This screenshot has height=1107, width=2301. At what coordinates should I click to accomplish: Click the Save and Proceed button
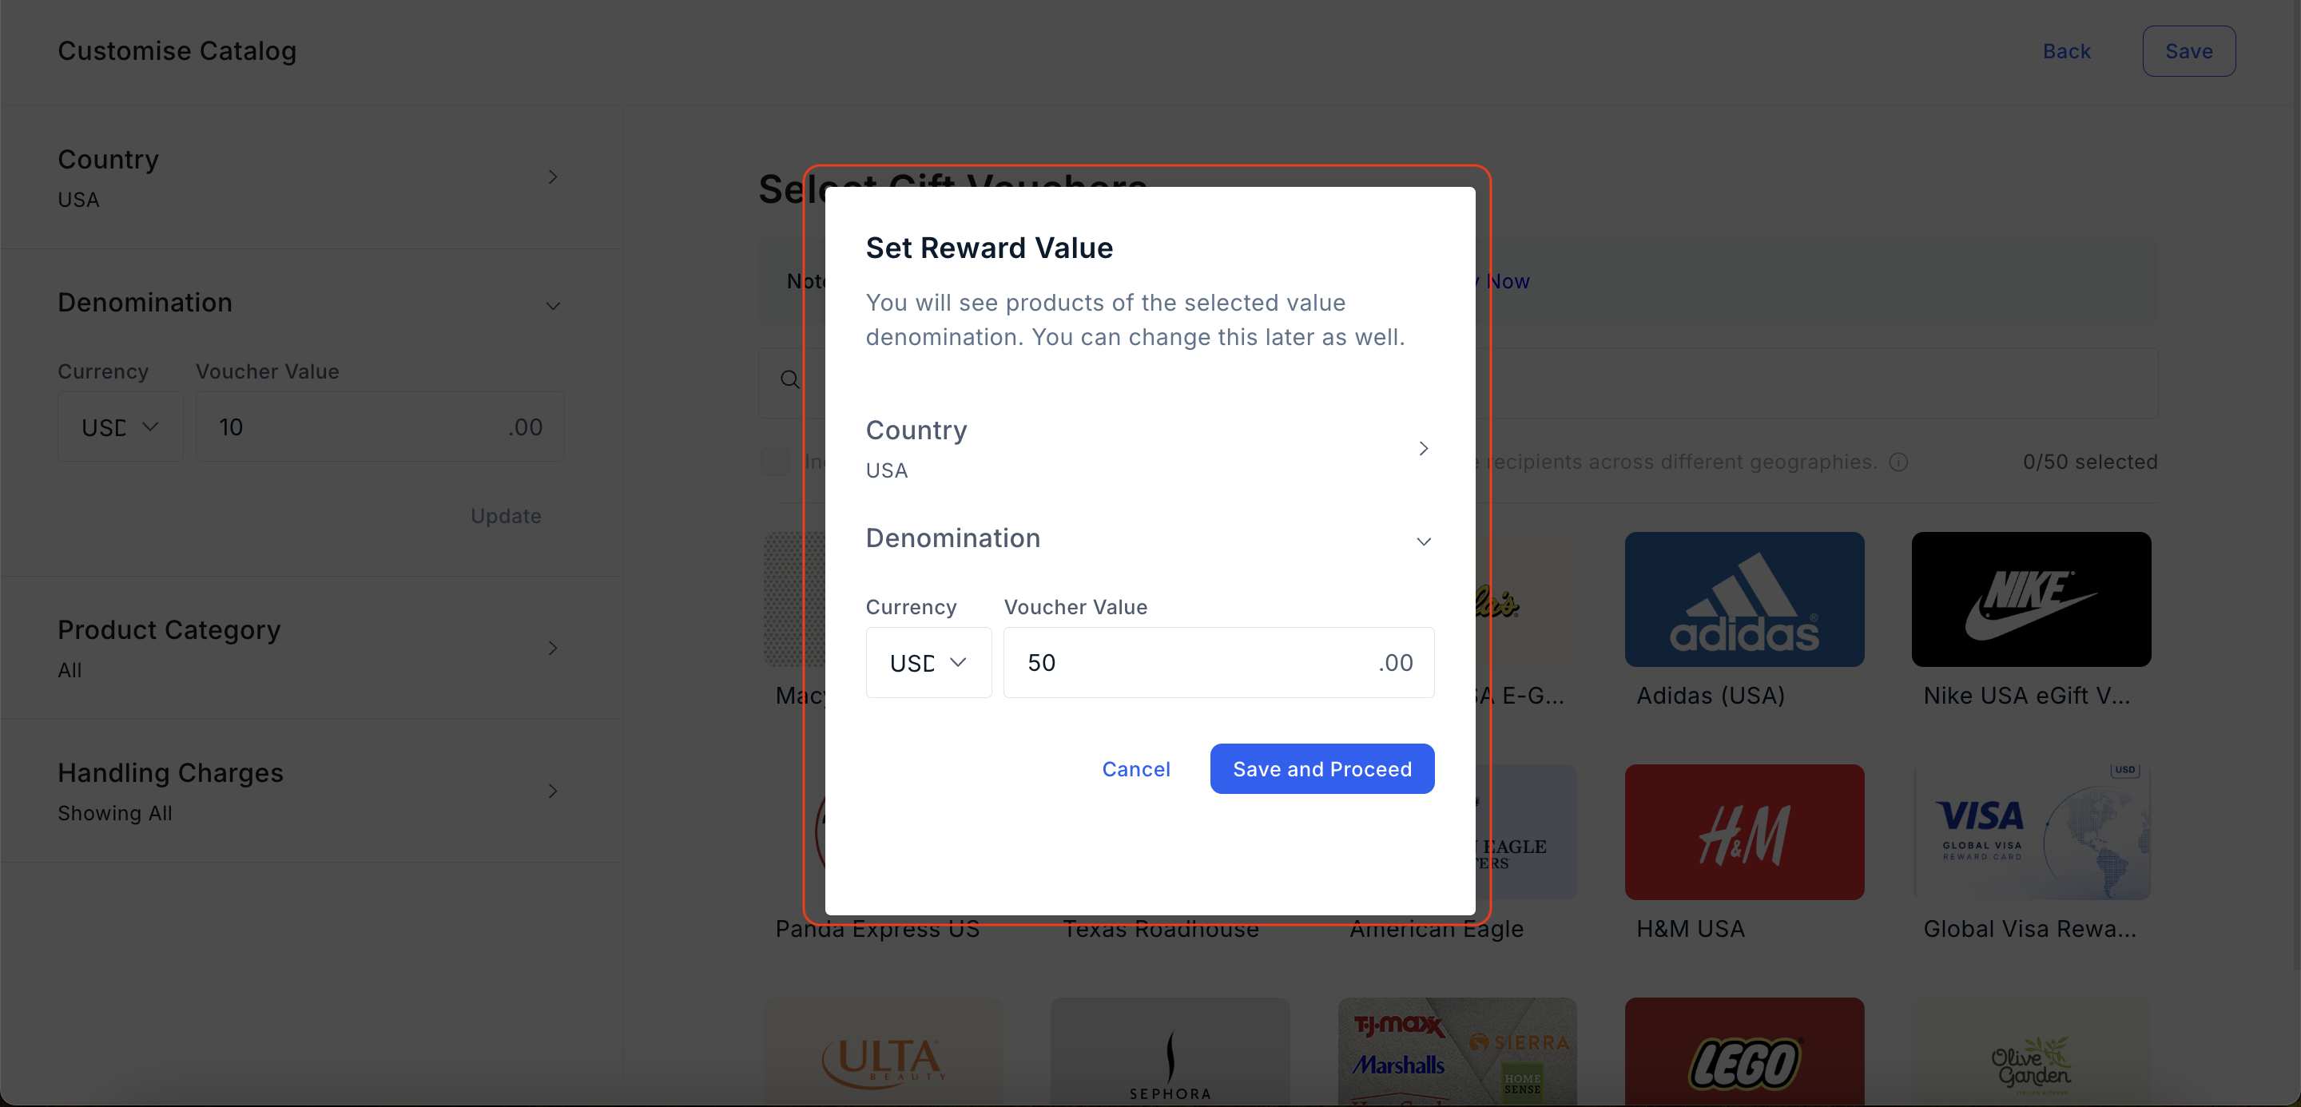[1322, 768]
